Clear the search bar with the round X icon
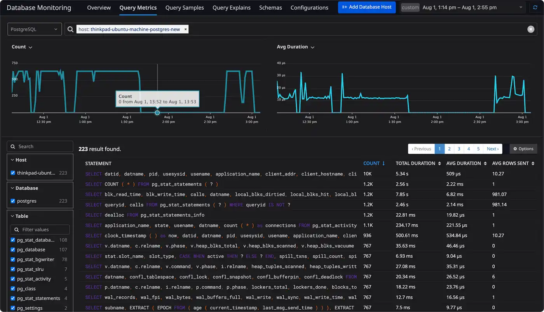Screen dimensions: 544x312 531,29
